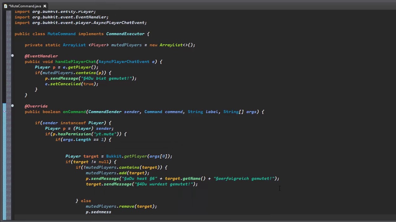
Task: Click the "import org.bukkit.event.EventHandler;" line
Action: pos(62,17)
